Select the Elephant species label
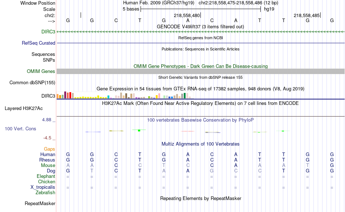 point(46,176)
